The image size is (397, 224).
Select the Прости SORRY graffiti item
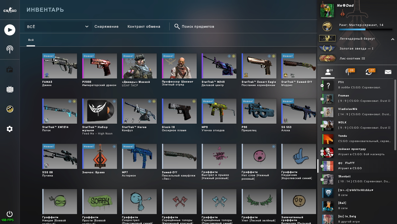tap(100, 202)
